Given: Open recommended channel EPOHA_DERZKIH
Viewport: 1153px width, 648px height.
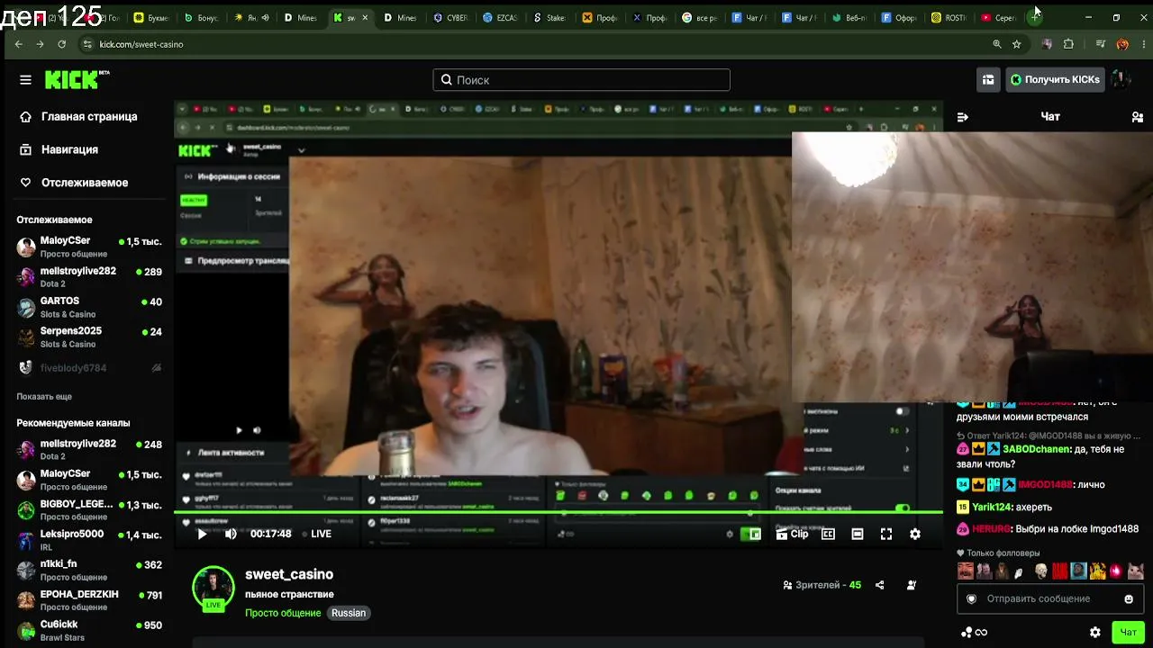Looking at the screenshot, I should [x=89, y=600].
